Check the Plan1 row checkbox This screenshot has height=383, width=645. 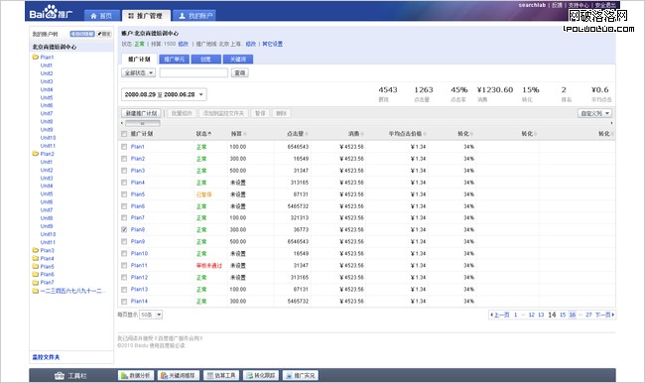(x=124, y=147)
